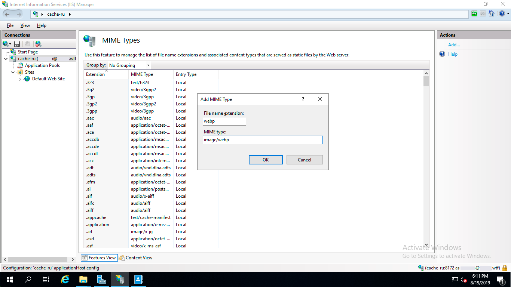Click the Connections pane scroll-left arrow
The width and height of the screenshot is (511, 287).
[4, 259]
